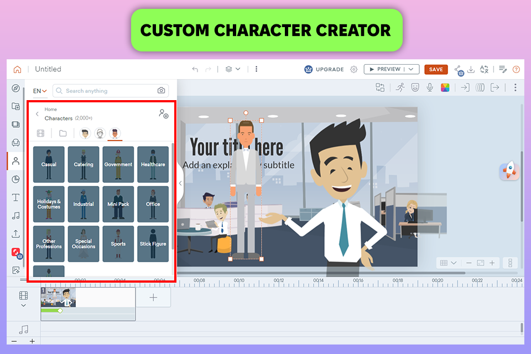
Task: Open the notes edit icon
Action: pyautogui.click(x=503, y=70)
